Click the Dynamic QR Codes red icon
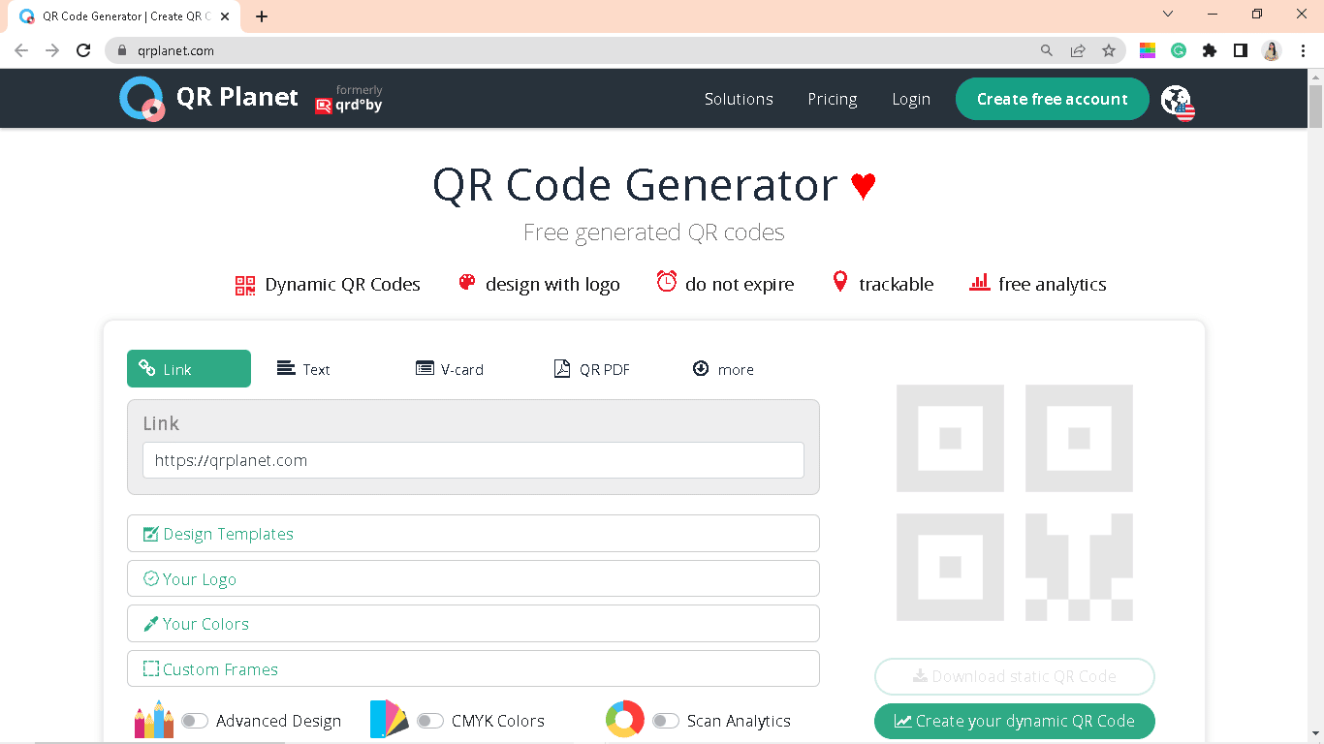 (245, 285)
